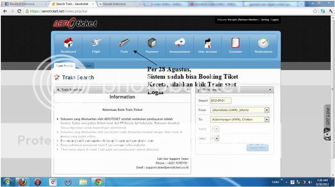Open the Adult count dropdown
The image size is (335, 187).
pyautogui.click(x=217, y=129)
